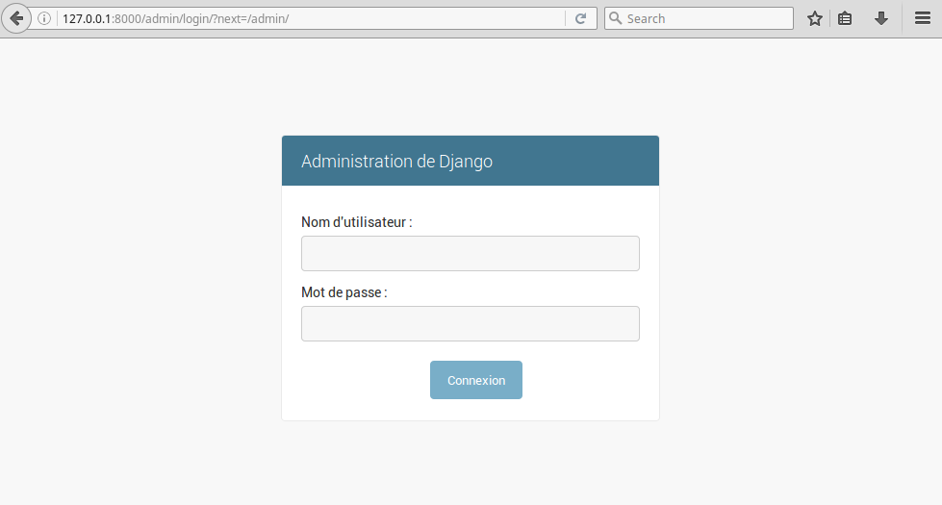942x505 pixels.
Task: Show bookmarks list icon
Action: 845,18
